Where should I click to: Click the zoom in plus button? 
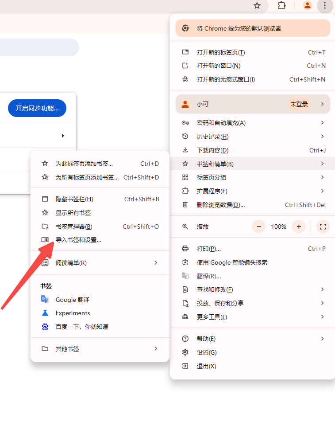(x=299, y=227)
